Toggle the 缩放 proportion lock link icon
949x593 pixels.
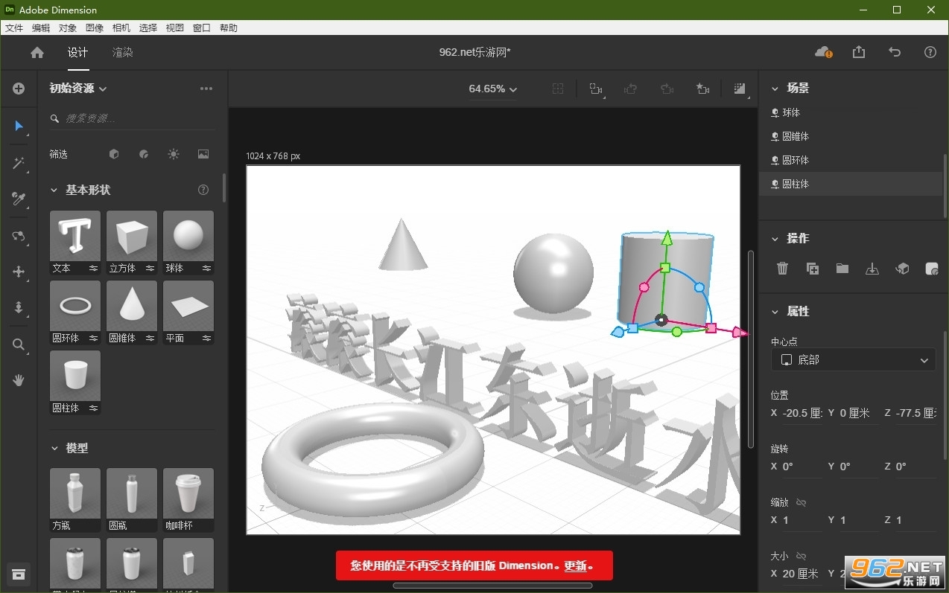coord(801,502)
